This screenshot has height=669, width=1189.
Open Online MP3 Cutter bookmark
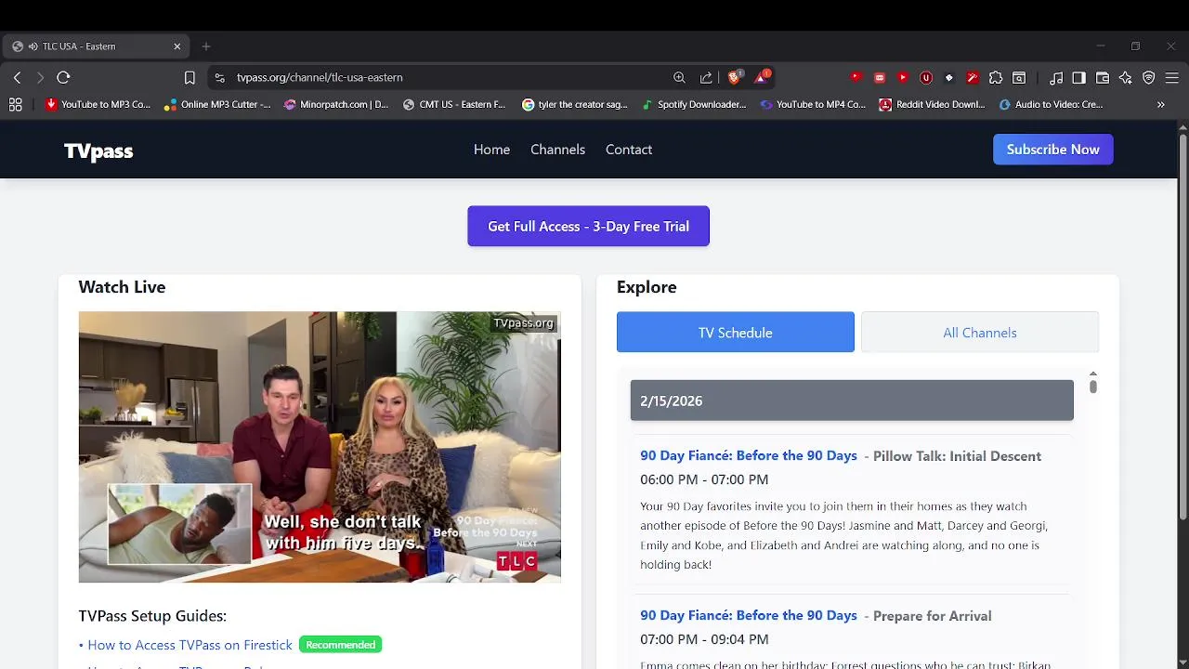(x=217, y=105)
